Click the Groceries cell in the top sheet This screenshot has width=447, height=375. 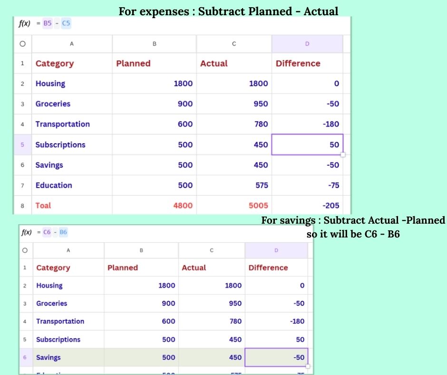click(x=72, y=104)
